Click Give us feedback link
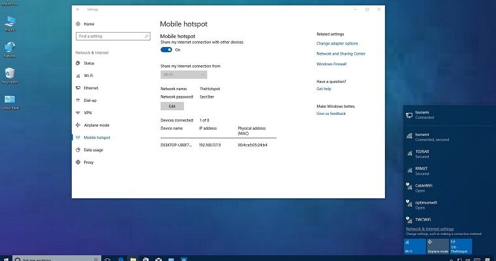Viewport: 496px width, 261px height. [331, 114]
